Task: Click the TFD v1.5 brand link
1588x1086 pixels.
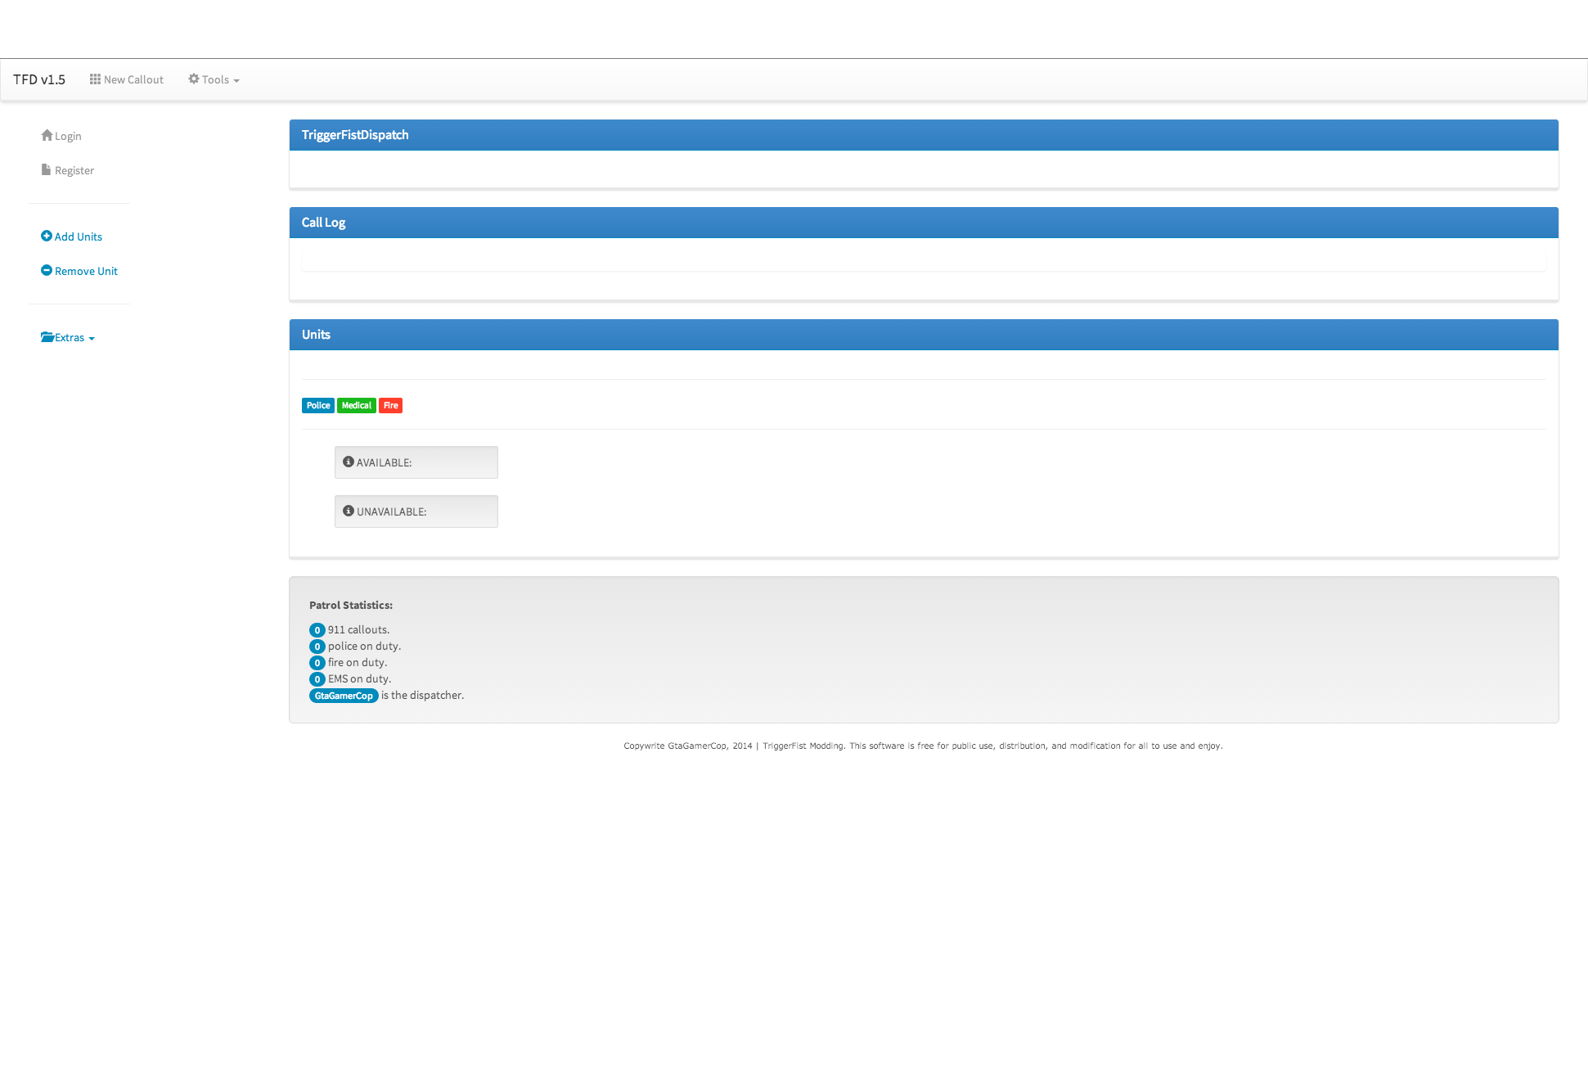Action: tap(39, 79)
